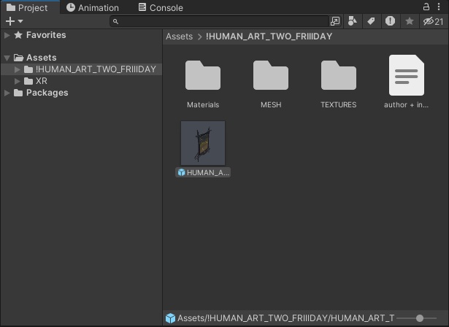This screenshot has height=327, width=449.
Task: Click the TEXTURES folder label
Action: tap(339, 105)
